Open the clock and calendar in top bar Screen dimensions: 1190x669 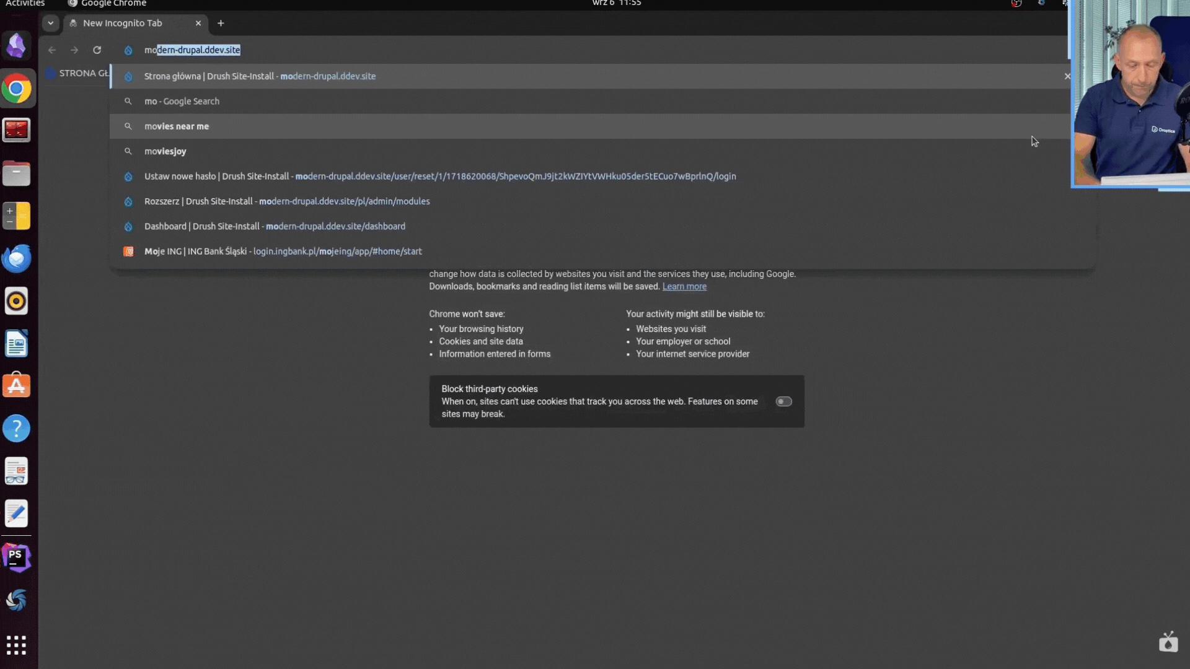[x=616, y=4]
